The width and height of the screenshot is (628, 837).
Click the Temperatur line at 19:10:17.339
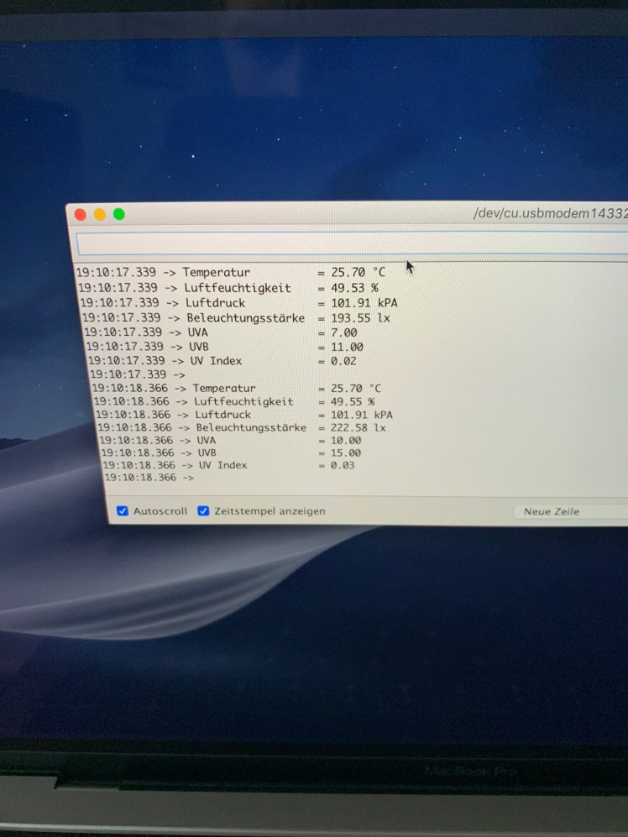[x=229, y=273]
